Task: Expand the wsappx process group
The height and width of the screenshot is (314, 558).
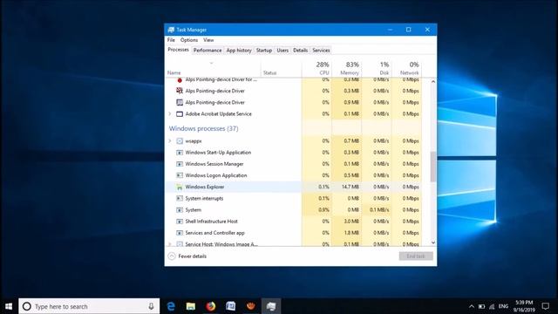Action: tap(170, 141)
